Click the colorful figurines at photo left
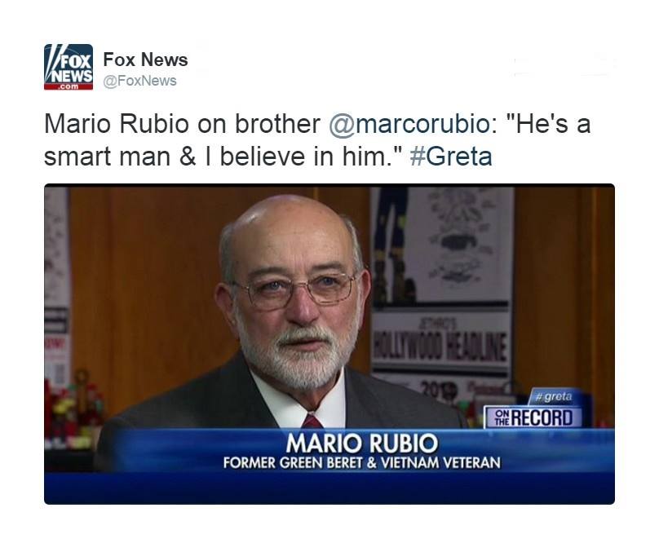 tap(75, 408)
